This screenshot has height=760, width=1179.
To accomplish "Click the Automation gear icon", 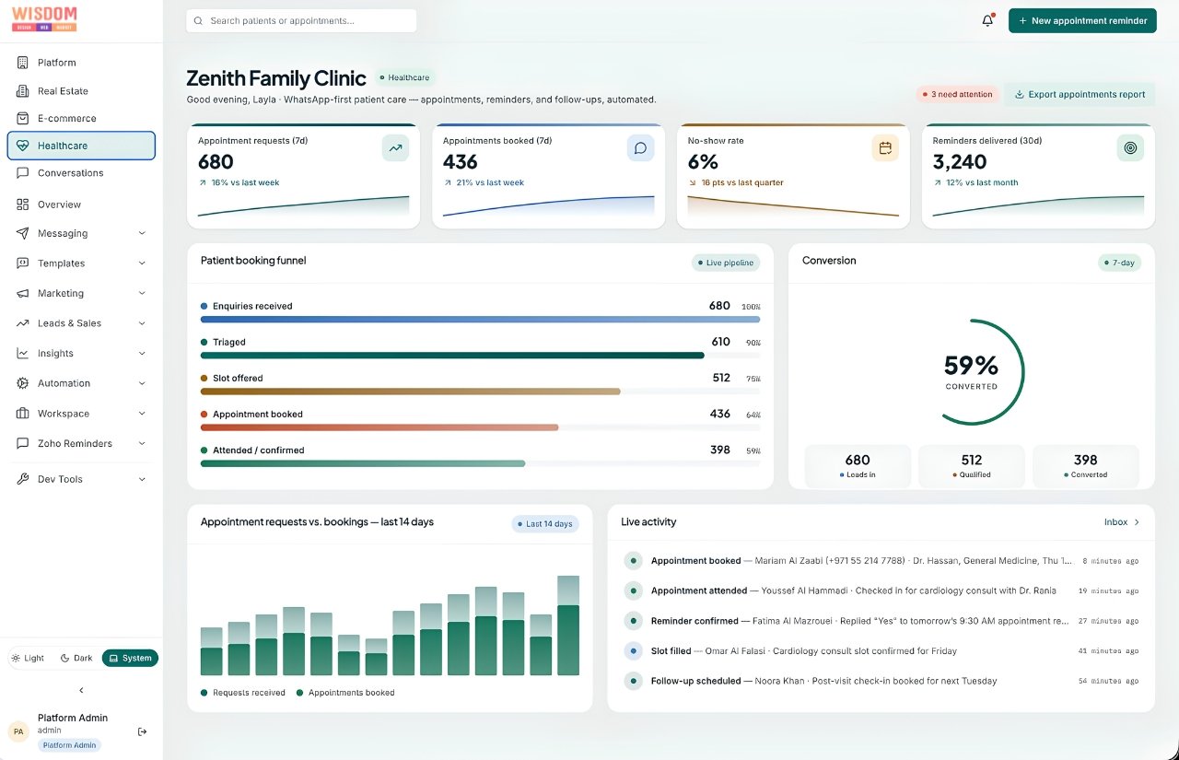I will 22,383.
